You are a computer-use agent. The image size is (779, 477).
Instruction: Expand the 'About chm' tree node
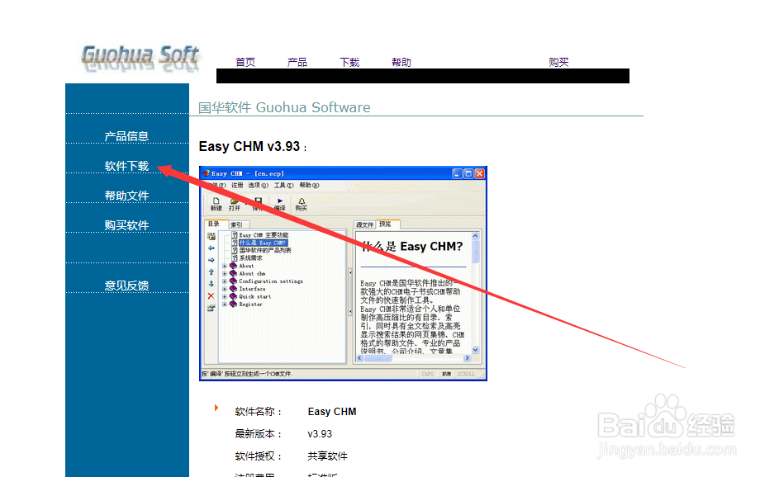click(225, 273)
